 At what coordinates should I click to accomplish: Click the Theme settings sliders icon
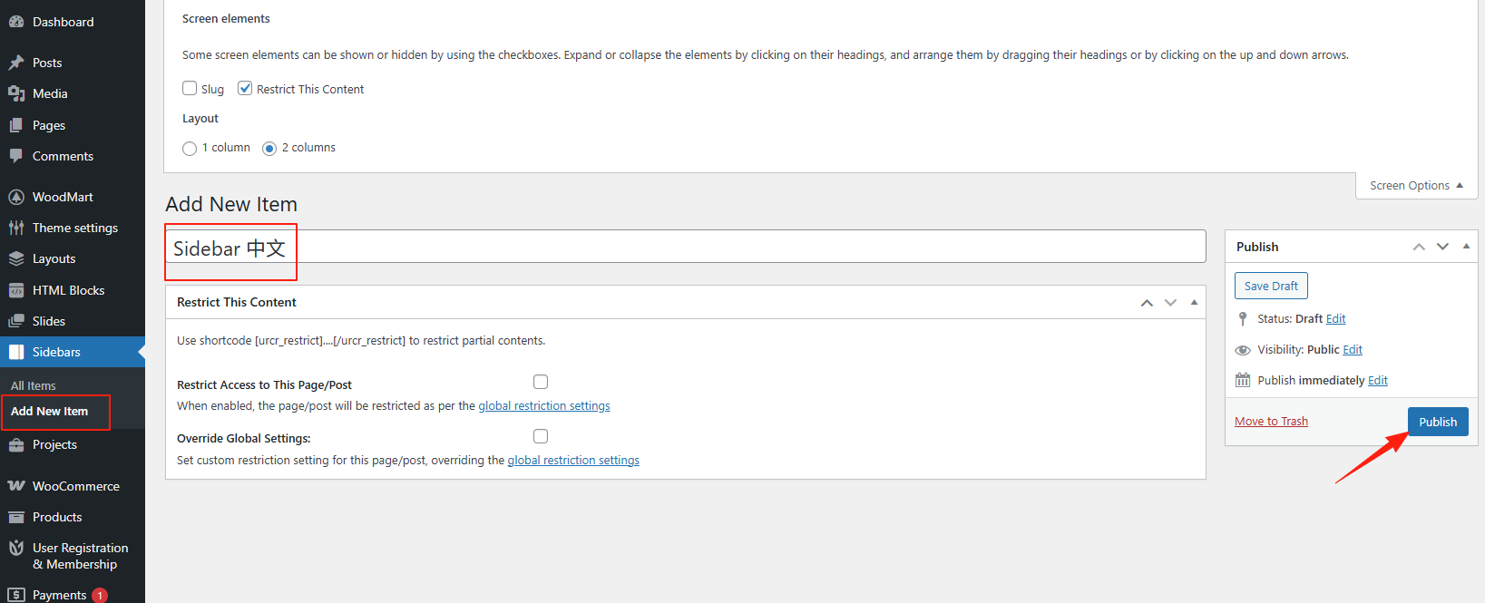tap(16, 228)
